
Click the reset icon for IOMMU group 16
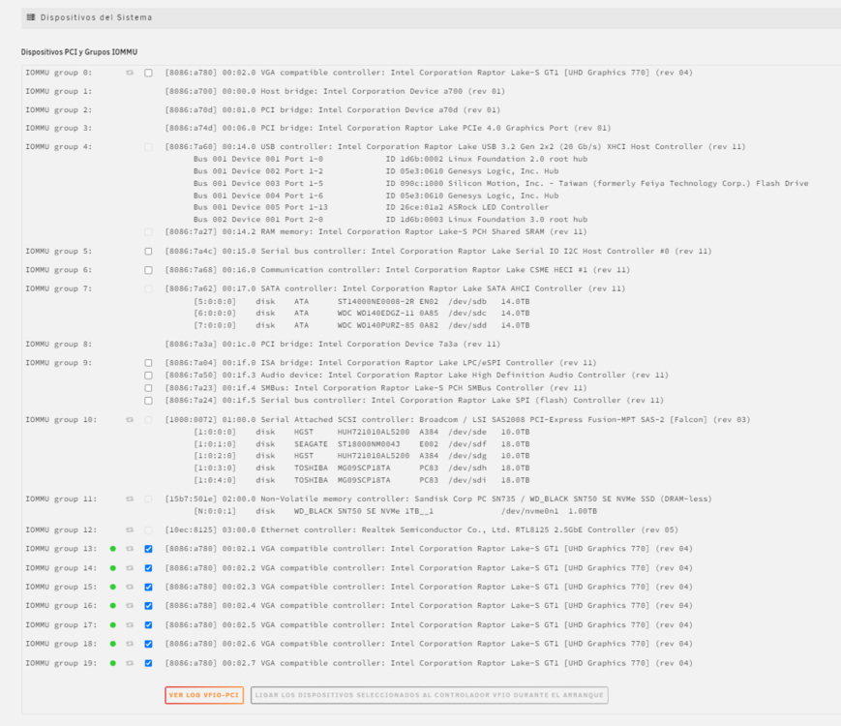130,606
